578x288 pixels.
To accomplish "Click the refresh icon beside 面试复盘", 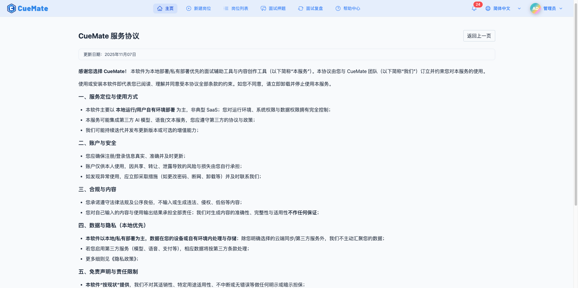I will click(300, 8).
